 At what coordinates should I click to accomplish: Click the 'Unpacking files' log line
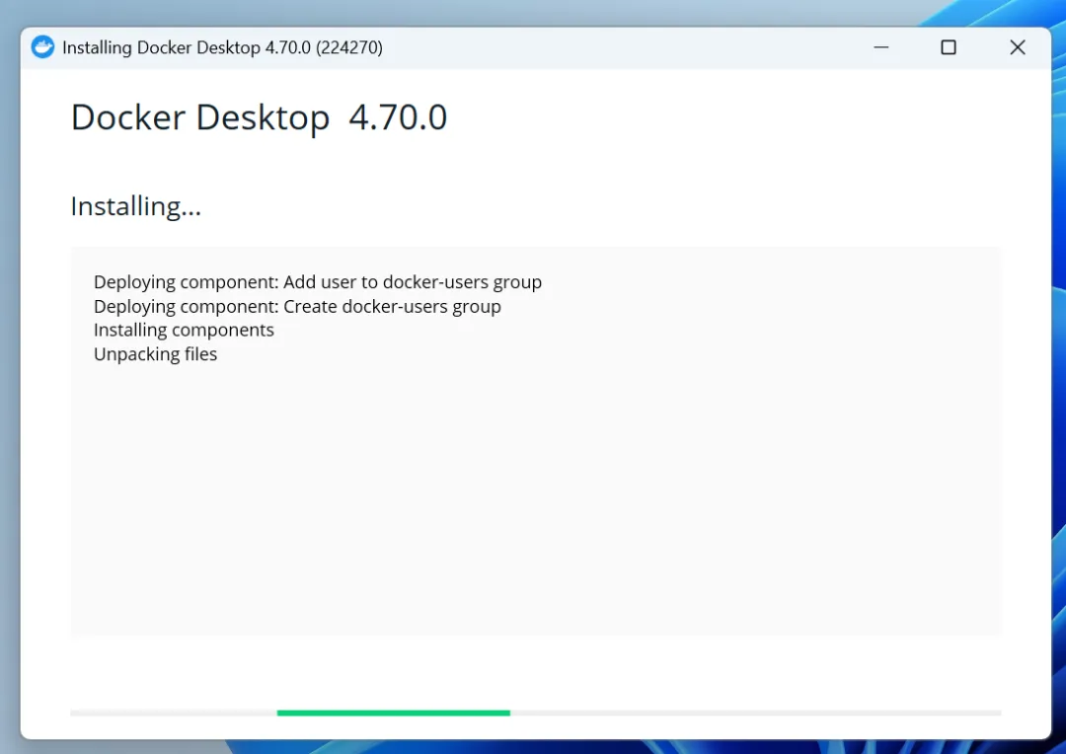pos(156,354)
